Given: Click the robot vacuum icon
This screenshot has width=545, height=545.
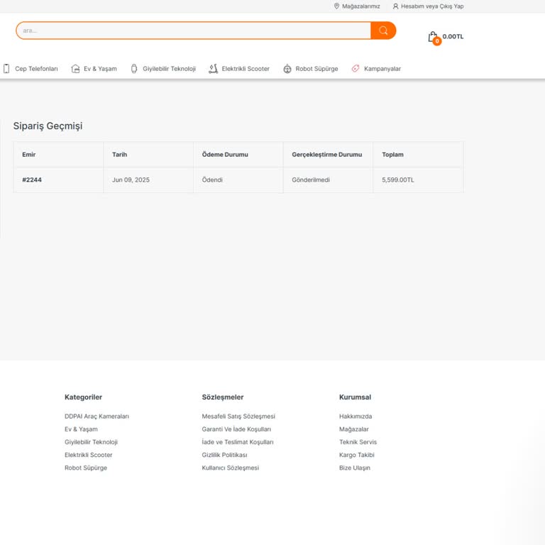Looking at the screenshot, I should (x=287, y=69).
